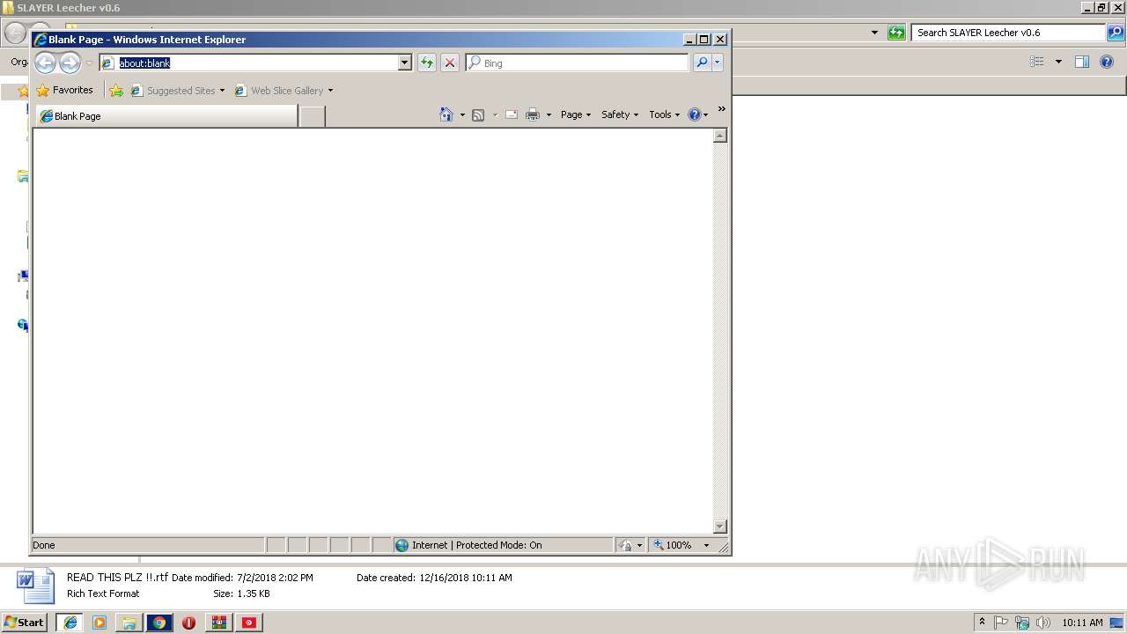Image resolution: width=1127 pixels, height=634 pixels.
Task: Open the Recent Pages dropdown arrow
Action: pos(89,63)
